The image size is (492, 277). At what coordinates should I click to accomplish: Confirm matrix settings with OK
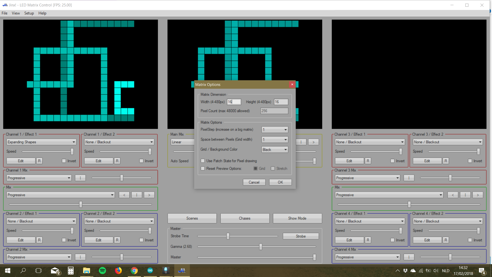[280, 182]
